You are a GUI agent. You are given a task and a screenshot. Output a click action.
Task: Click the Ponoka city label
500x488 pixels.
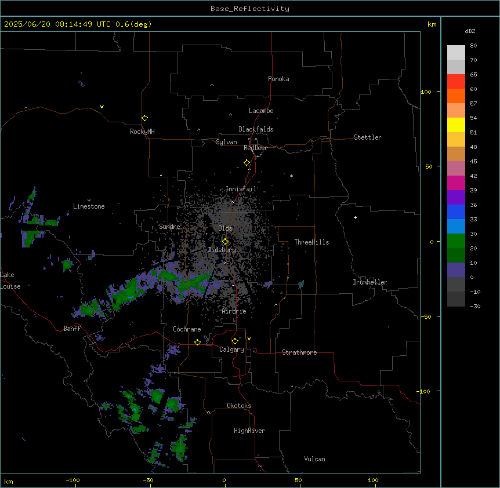pyautogui.click(x=278, y=79)
